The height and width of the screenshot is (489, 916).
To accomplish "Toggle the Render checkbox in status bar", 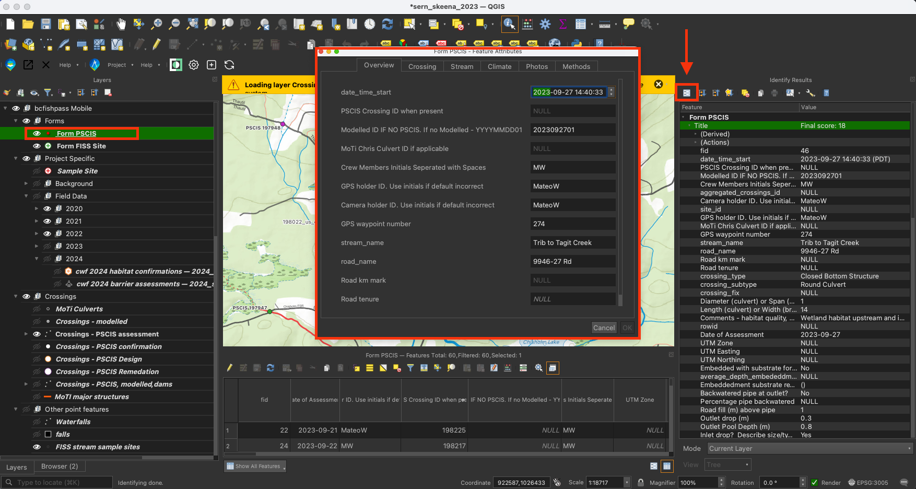I will tap(814, 482).
